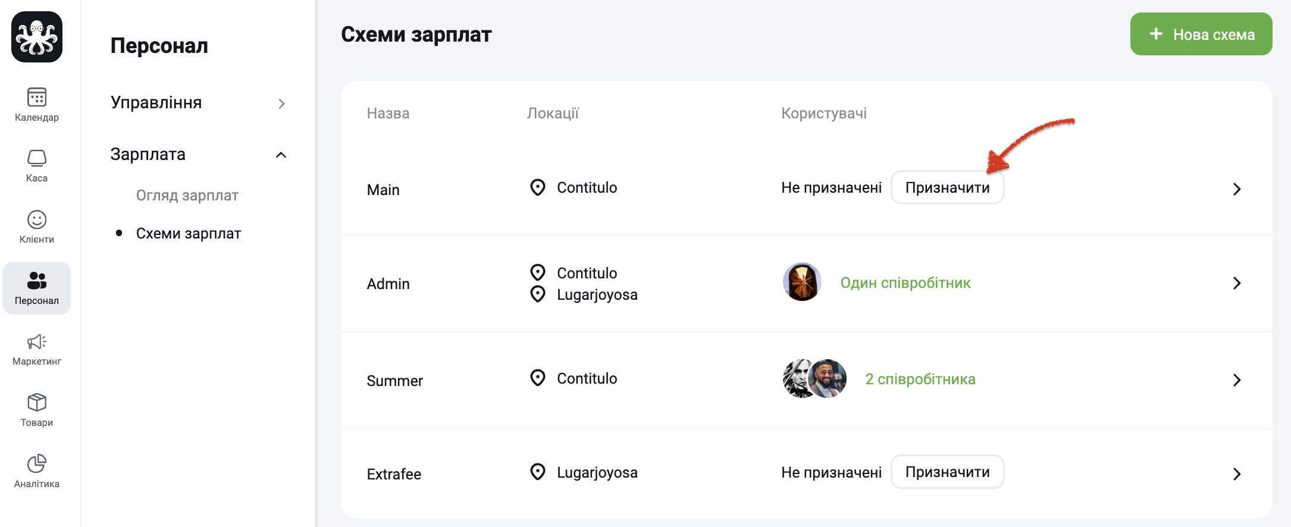
Task: Click Призначити button in Main row
Action: [x=948, y=188]
